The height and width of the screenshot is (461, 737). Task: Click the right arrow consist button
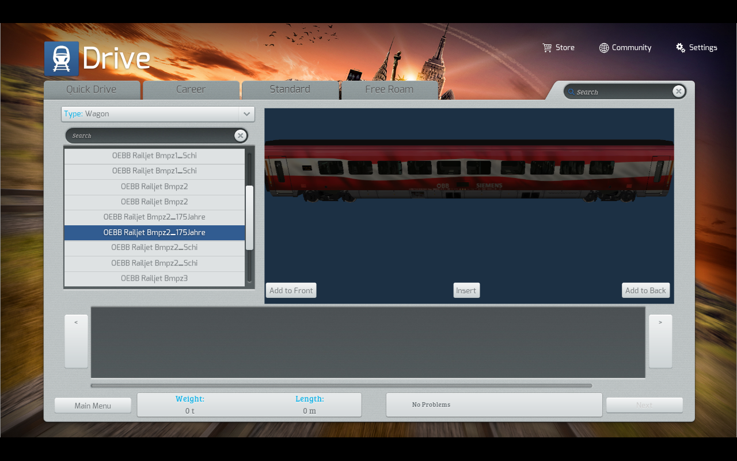[660, 341]
